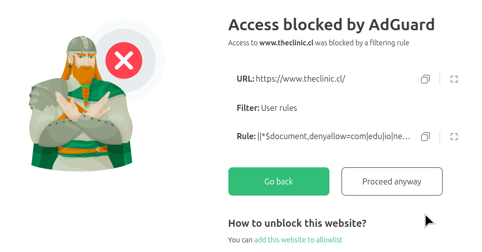482x252 pixels.
Task: Expand the truncated Rule text
Action: coord(454,137)
